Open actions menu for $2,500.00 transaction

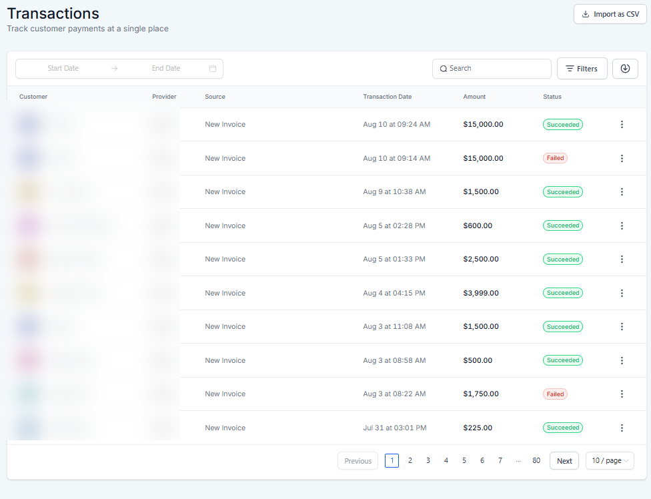point(622,259)
